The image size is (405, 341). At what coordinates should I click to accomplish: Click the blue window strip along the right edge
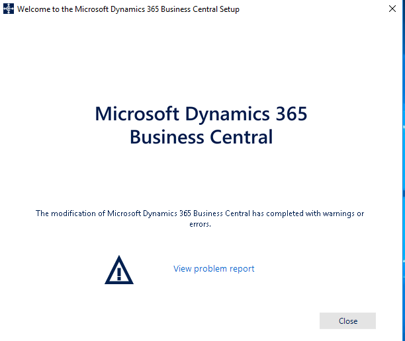tap(404, 170)
